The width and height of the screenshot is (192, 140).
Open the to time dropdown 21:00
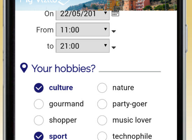tap(82, 46)
